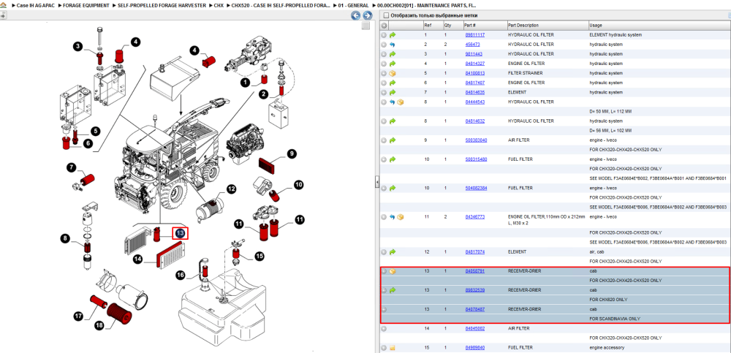
Task: Click green arrow icon for part 89832539
Action: pyautogui.click(x=393, y=290)
